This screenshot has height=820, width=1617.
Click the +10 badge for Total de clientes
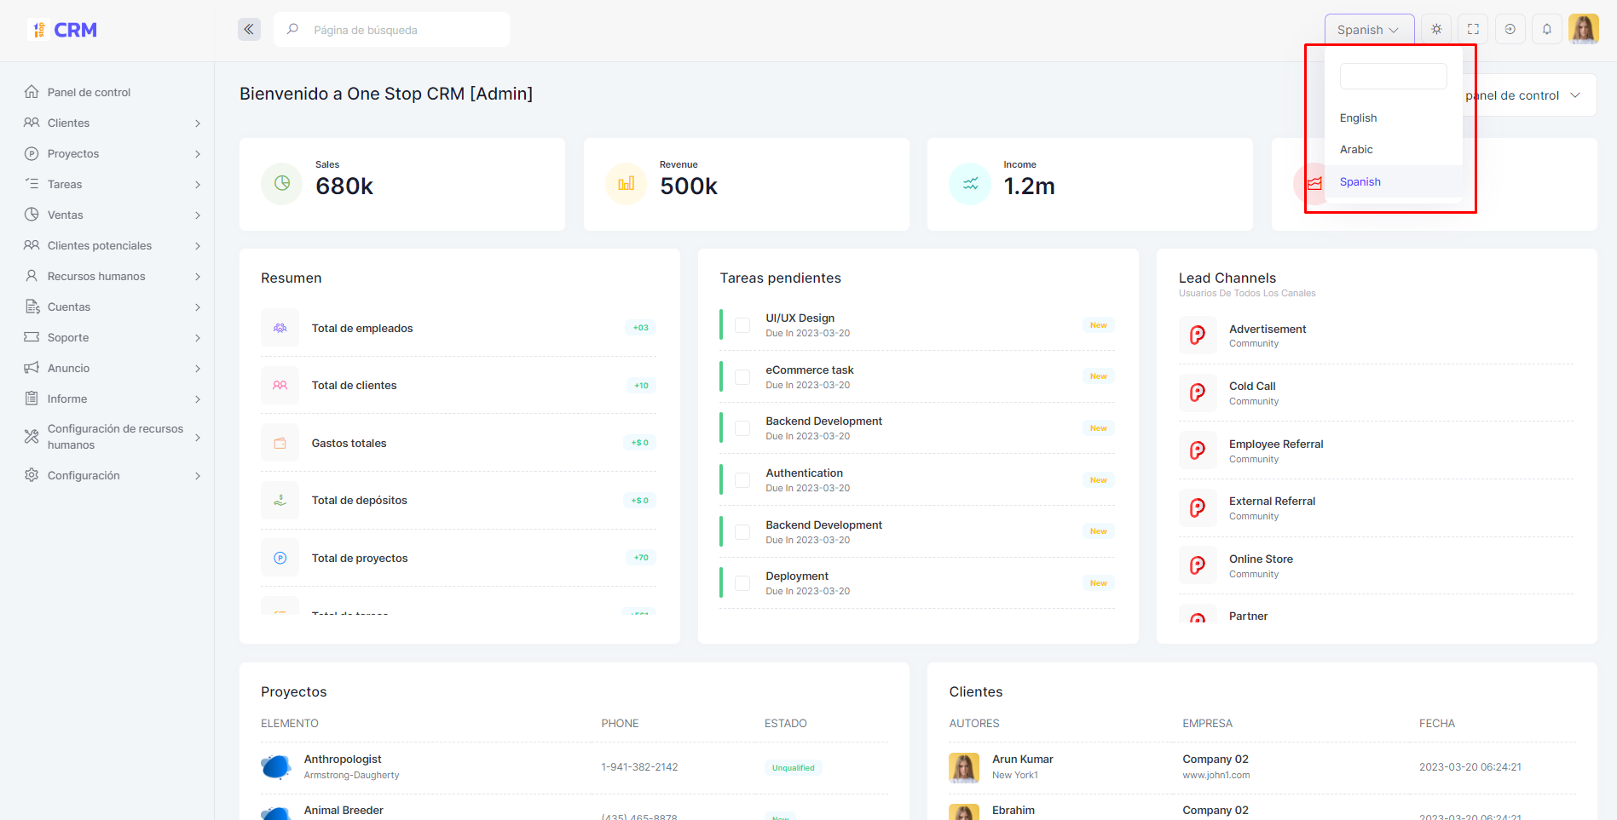tap(641, 386)
